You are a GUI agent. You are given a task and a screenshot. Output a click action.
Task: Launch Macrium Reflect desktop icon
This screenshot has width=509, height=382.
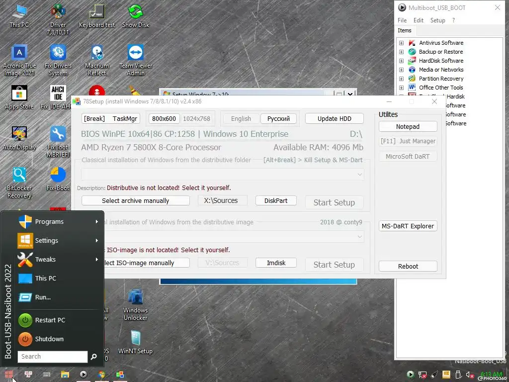[97, 60]
